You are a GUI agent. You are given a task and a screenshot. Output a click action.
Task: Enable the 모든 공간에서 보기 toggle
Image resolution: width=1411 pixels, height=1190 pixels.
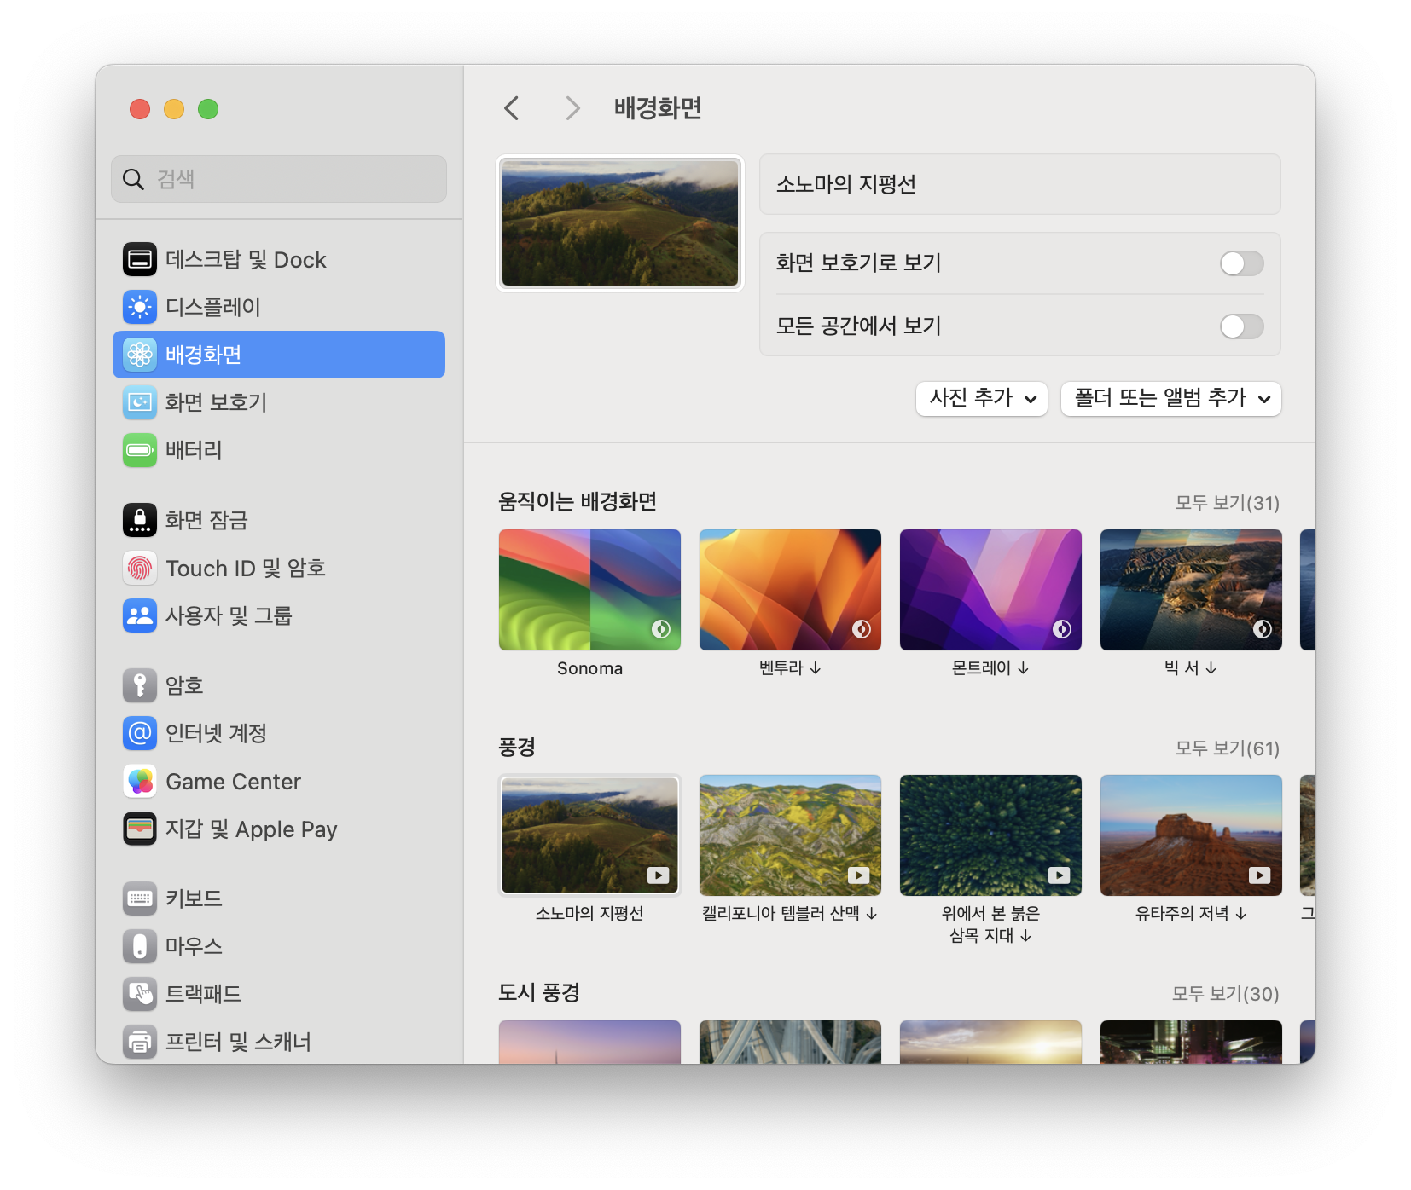click(x=1242, y=326)
